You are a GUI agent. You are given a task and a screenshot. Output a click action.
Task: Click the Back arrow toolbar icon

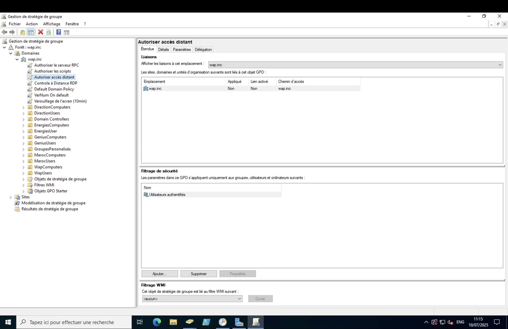click(4, 32)
